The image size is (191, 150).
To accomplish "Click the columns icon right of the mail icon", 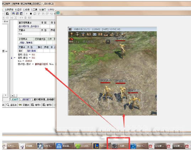I will pos(100,34).
